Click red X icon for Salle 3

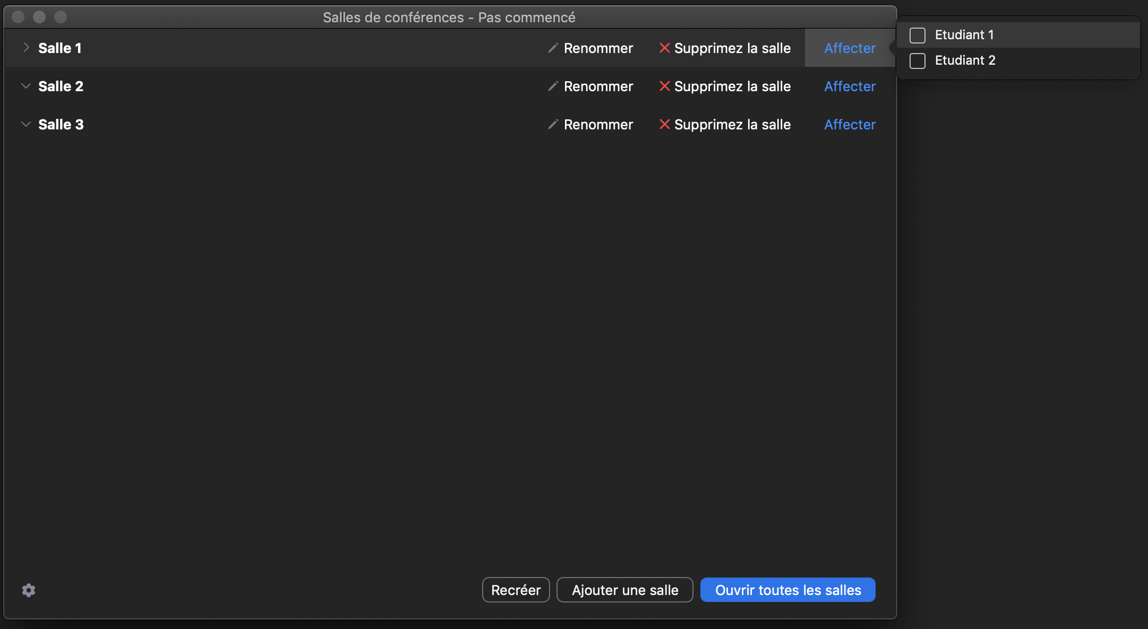click(664, 124)
